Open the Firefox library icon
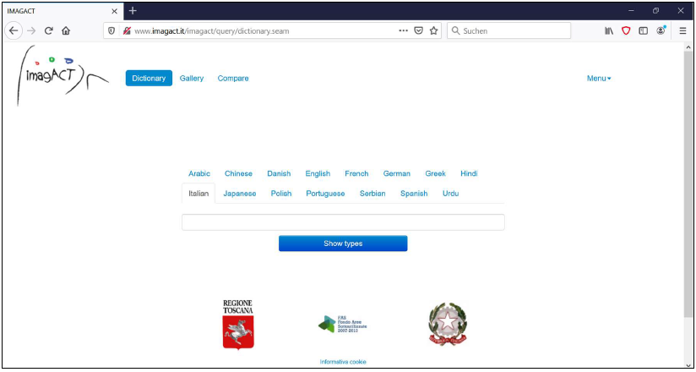 click(x=608, y=30)
